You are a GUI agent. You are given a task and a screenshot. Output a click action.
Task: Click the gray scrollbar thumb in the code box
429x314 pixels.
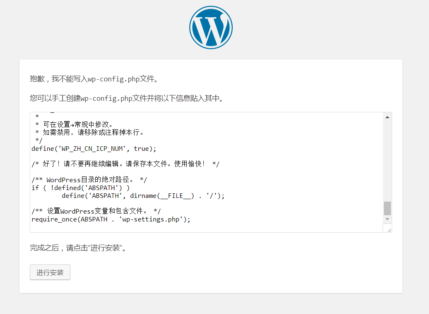click(387, 208)
